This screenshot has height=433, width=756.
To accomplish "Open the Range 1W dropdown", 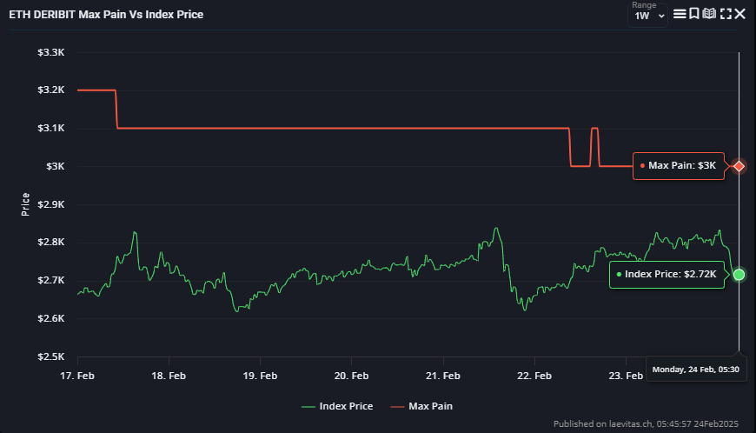I will (x=648, y=16).
